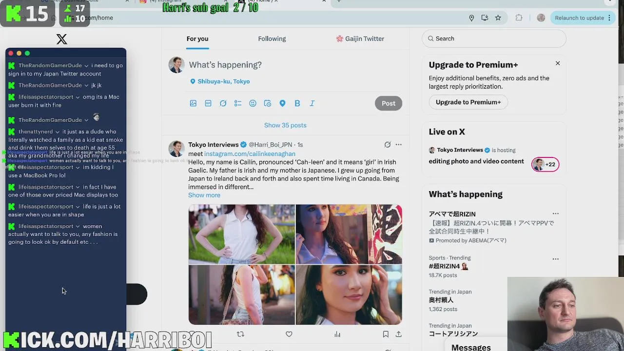The image size is (624, 351).
Task: Open the @Harri_Boi_JPN handle link
Action: [271, 145]
